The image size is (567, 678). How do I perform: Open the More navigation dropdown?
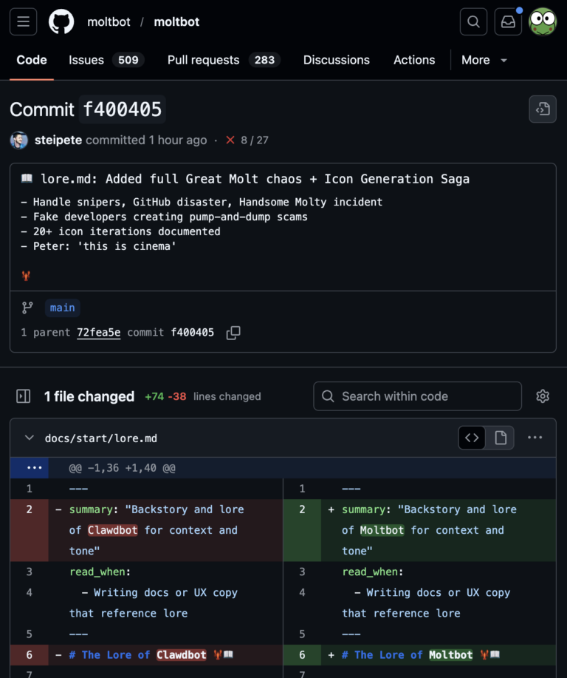[484, 60]
